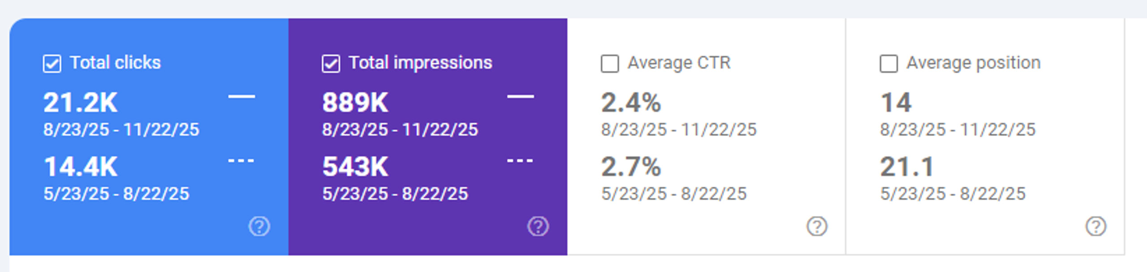Enable the Average CTR checkbox
Screen dimensions: 1147x272
(x=610, y=63)
